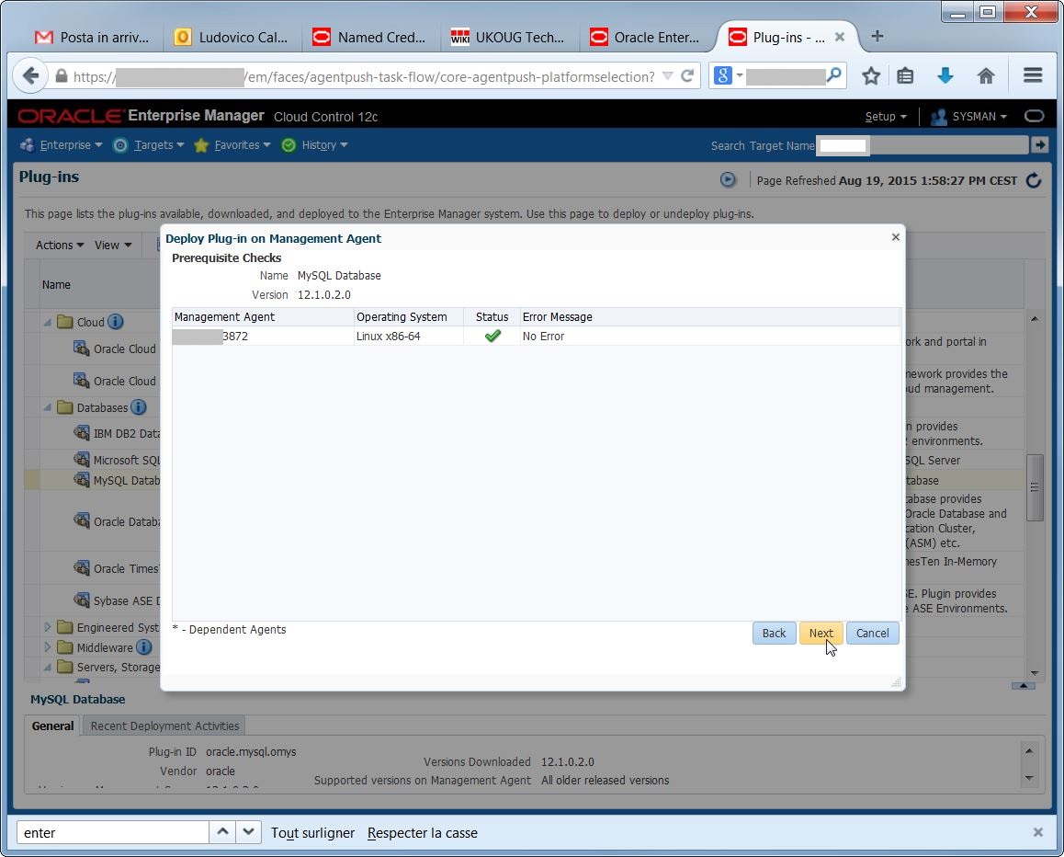Open the Setup dropdown
This screenshot has width=1064, height=857.
pos(886,116)
